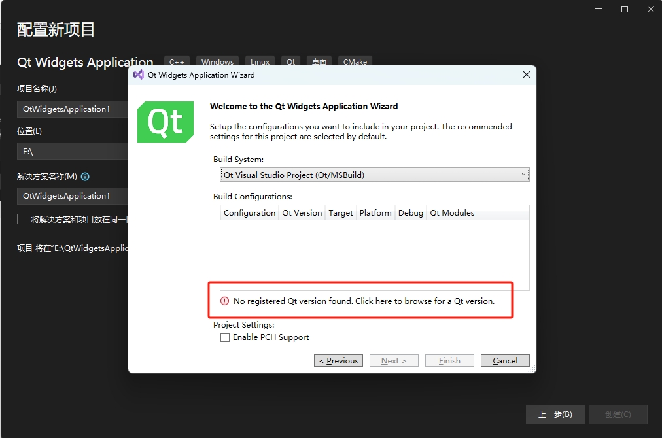Click the 创建(C) button
This screenshot has height=438, width=662.
(618, 414)
